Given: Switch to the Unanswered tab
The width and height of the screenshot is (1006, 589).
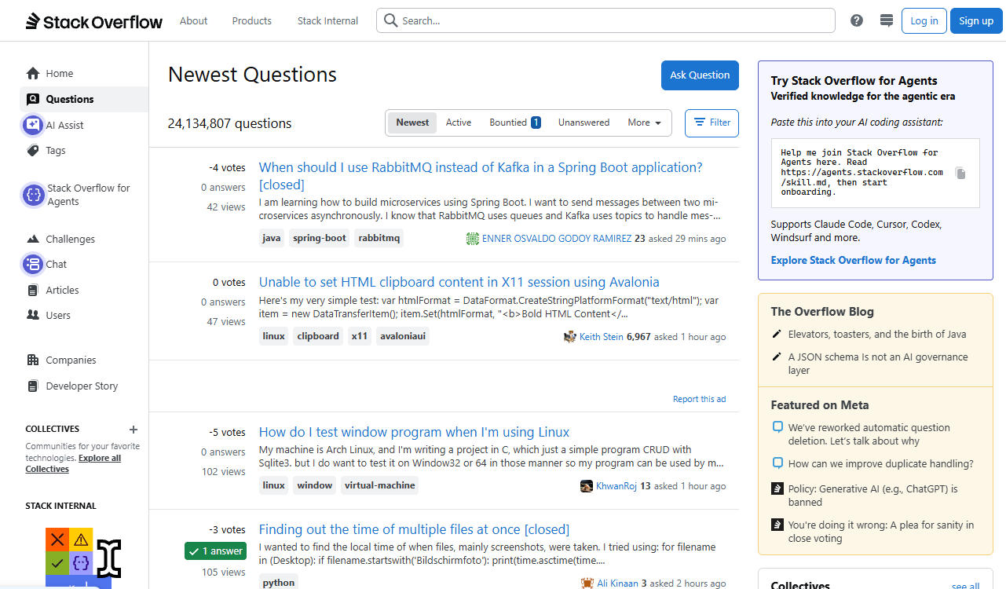Looking at the screenshot, I should (x=584, y=123).
